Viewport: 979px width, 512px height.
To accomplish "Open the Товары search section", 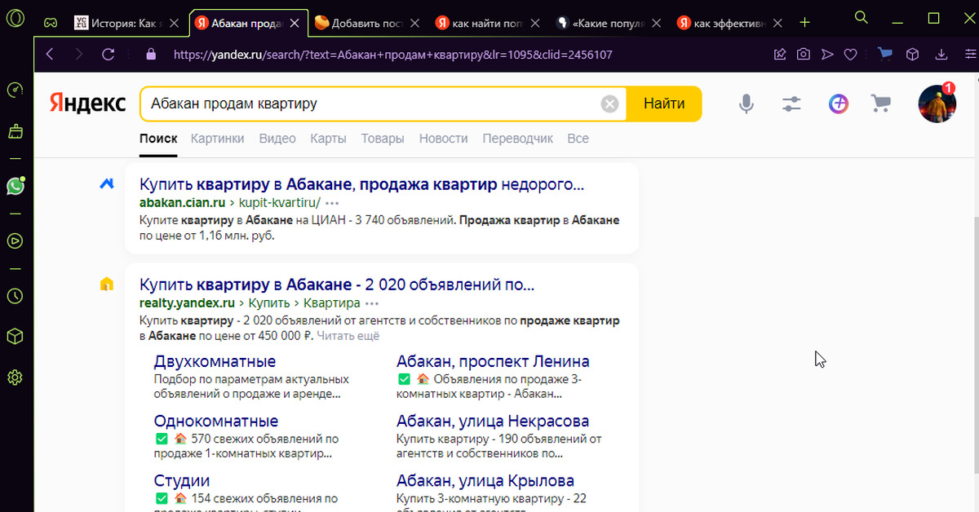I will (x=383, y=139).
